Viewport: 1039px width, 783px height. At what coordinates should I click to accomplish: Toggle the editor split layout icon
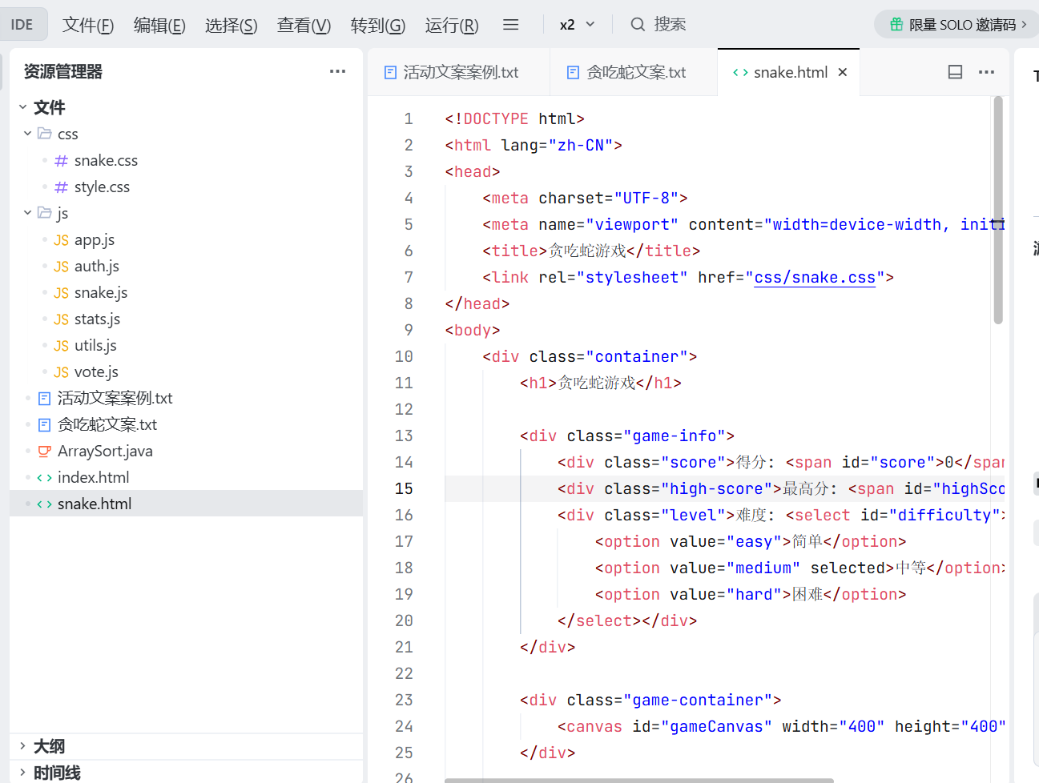(955, 72)
